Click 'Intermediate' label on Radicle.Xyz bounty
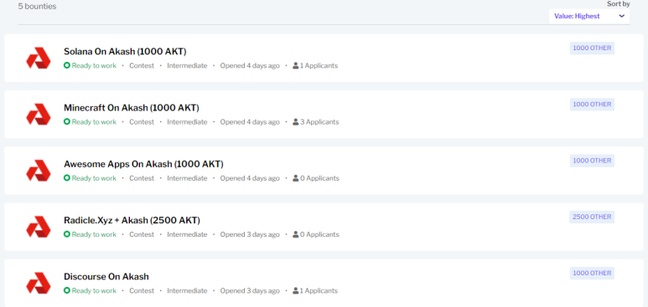The height and width of the screenshot is (307, 648). pos(187,234)
